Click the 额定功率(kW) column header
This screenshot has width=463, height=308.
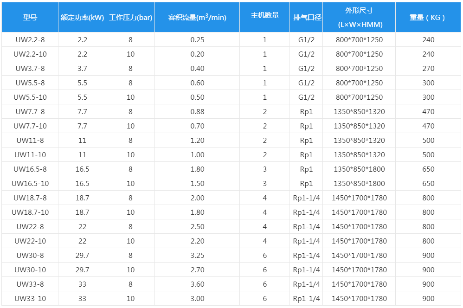(83, 18)
